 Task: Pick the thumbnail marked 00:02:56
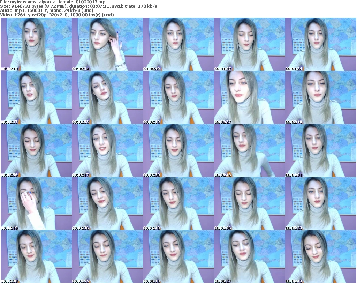(x=36, y=151)
